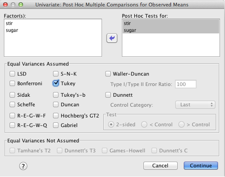225x177 pixels.
Task: Open the Control Category dropdown
Action: point(195,105)
